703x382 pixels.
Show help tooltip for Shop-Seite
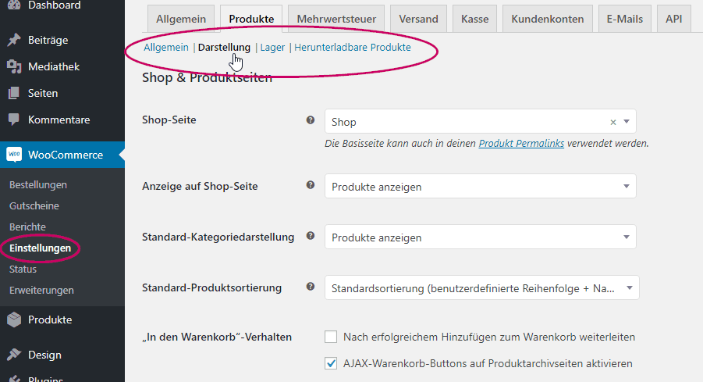(311, 120)
